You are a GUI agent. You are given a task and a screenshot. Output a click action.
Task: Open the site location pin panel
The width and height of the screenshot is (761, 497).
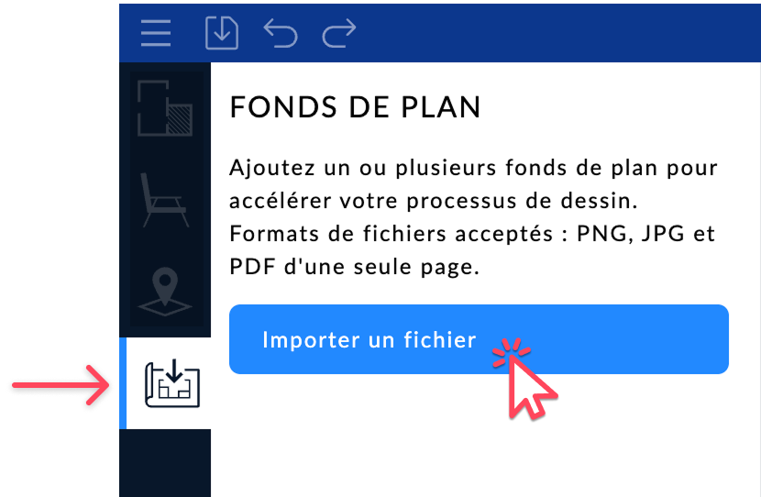(165, 291)
